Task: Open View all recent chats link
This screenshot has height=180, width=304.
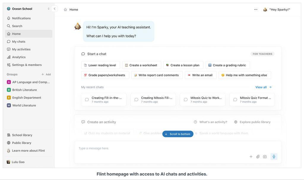Action: [x=263, y=87]
